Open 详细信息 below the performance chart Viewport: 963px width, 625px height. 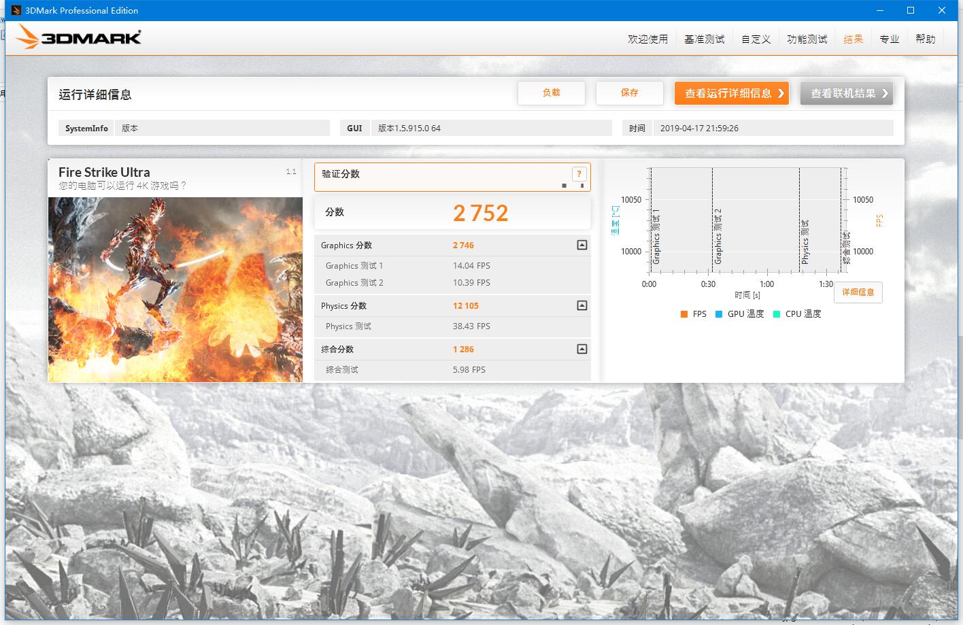coord(858,292)
